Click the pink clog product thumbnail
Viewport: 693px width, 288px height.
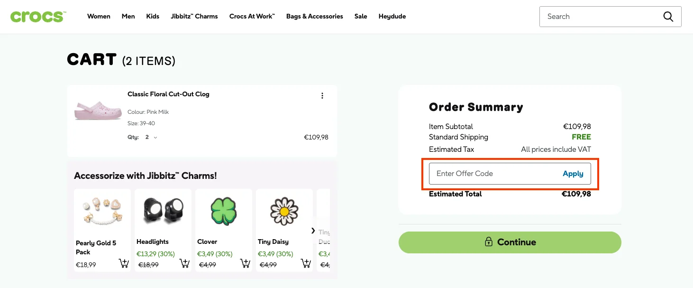coord(98,110)
